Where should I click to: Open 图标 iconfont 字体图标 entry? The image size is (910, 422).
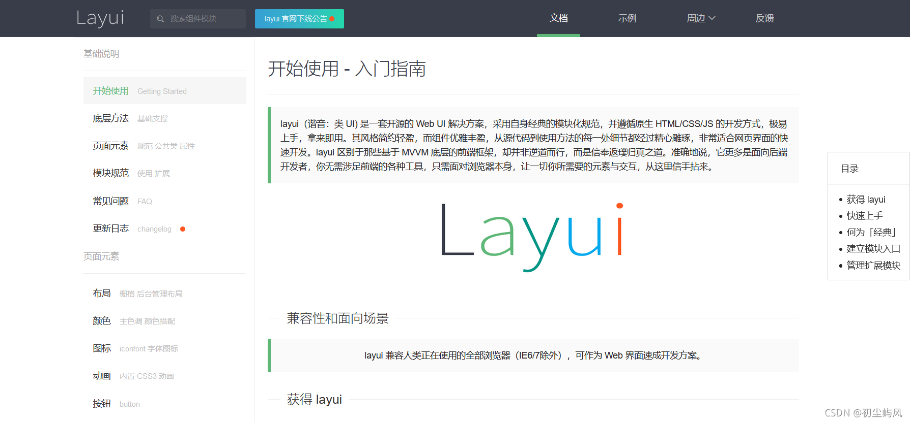165,348
